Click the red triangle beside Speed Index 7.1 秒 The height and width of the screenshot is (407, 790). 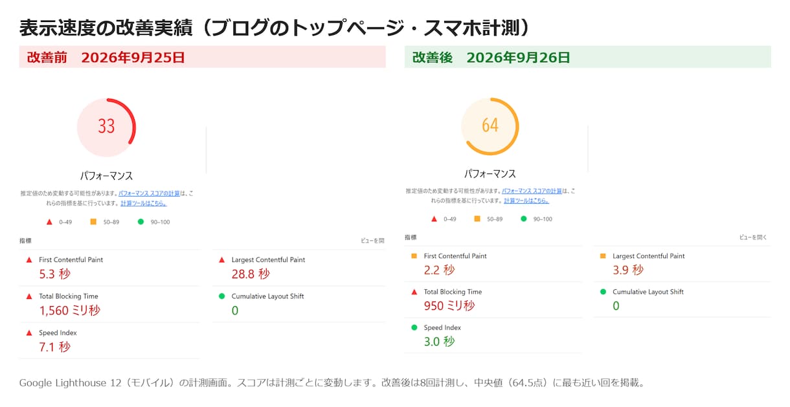[x=28, y=333]
